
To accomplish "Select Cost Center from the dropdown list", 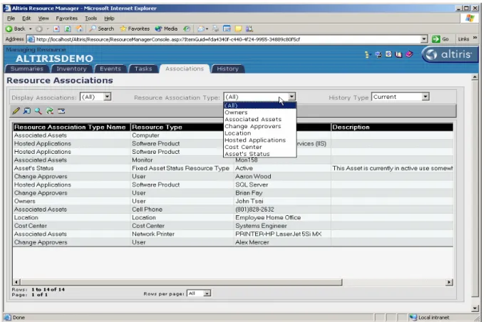I will click(x=259, y=147).
